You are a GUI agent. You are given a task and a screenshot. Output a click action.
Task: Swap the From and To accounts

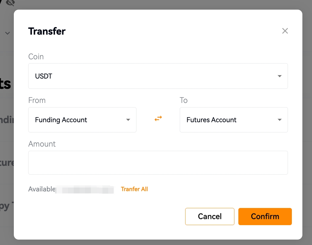[x=158, y=119]
